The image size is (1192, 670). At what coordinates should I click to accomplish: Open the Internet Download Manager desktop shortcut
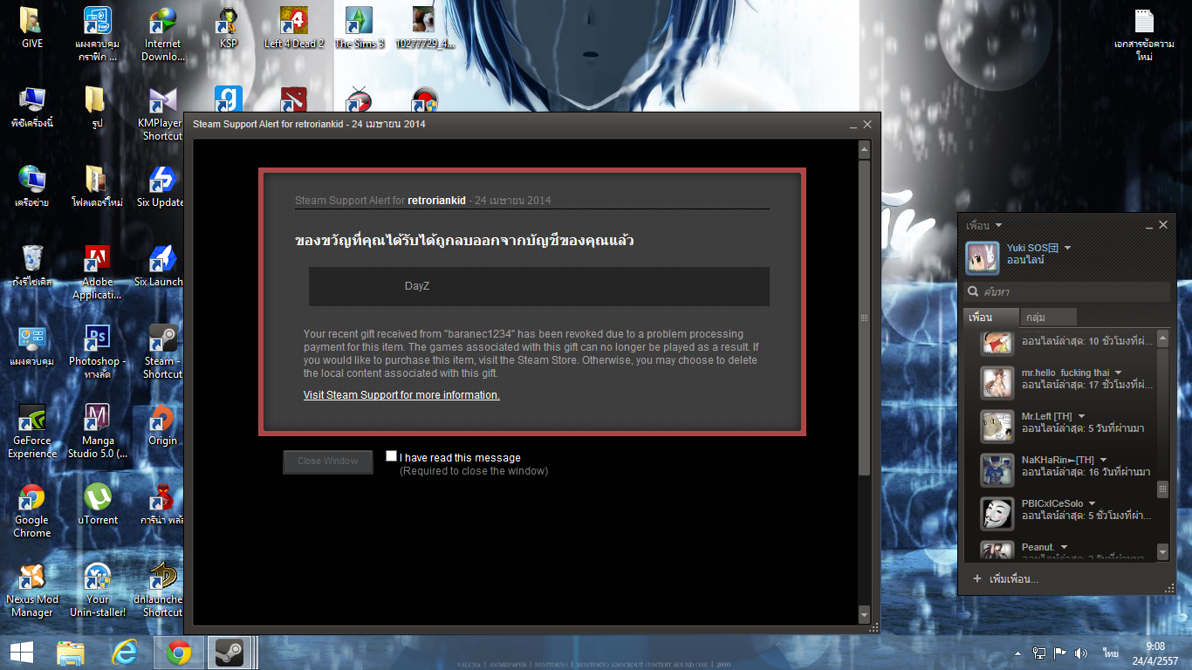coord(162,34)
